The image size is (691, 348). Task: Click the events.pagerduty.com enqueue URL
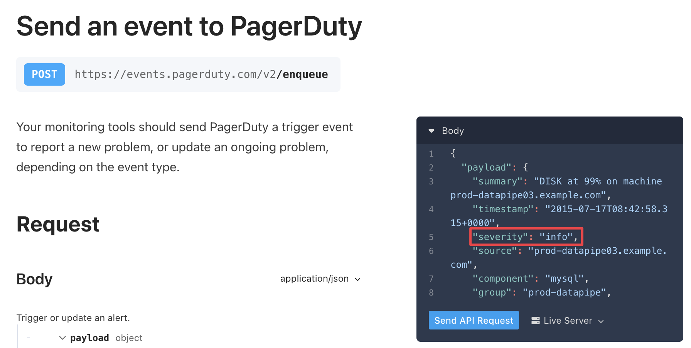[x=201, y=74]
